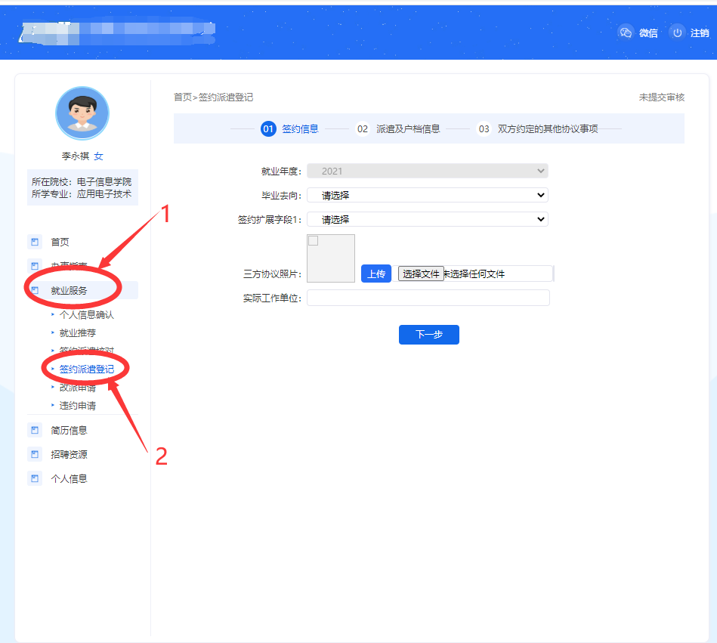Go to step 03 双方约定的其他协议事项

537,128
